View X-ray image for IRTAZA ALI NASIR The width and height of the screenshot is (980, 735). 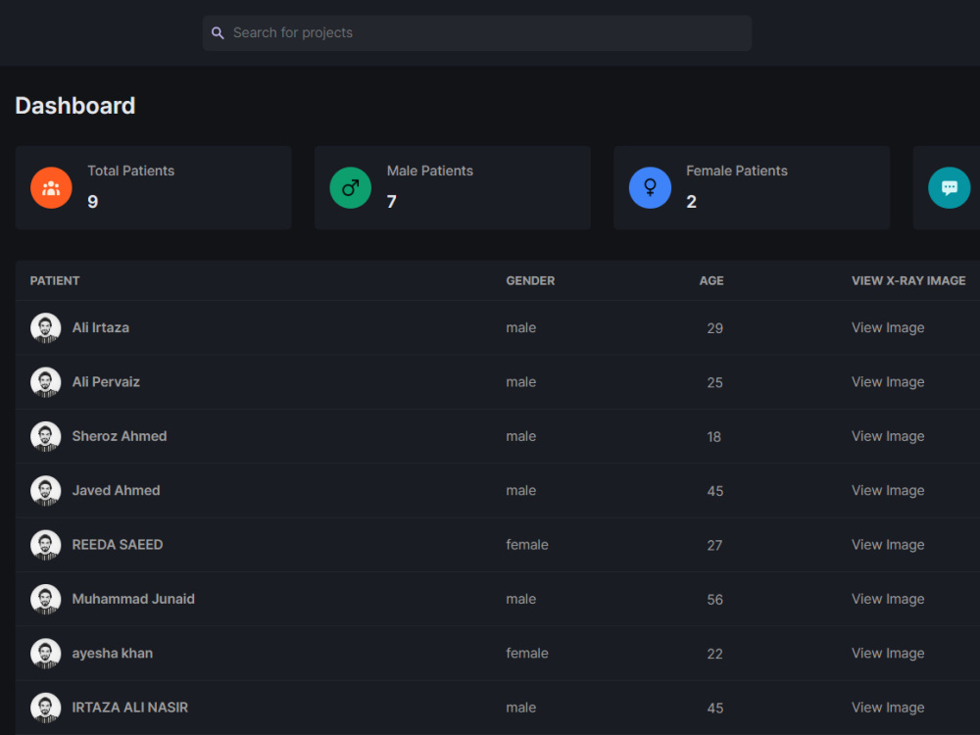[x=888, y=708]
